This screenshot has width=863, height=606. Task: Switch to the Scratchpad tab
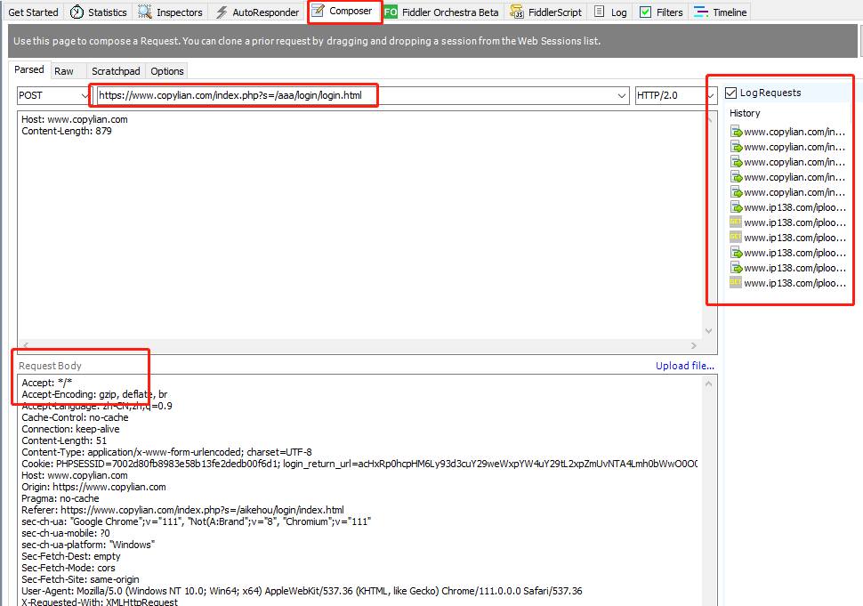(x=116, y=71)
